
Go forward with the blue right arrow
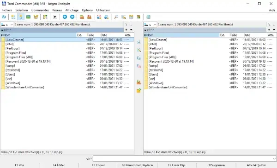(x=72, y=17)
